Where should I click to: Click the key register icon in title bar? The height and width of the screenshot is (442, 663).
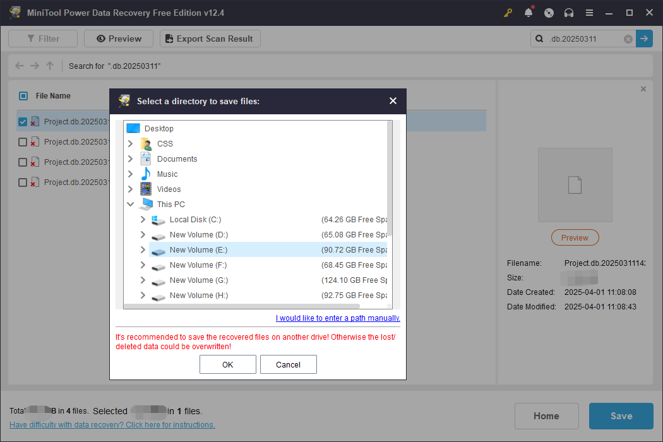(508, 13)
